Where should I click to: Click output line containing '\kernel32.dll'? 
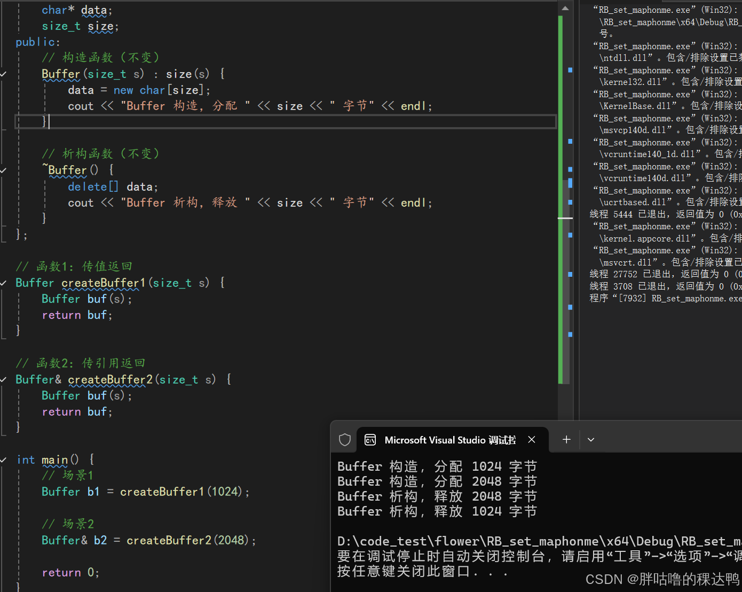coord(670,82)
